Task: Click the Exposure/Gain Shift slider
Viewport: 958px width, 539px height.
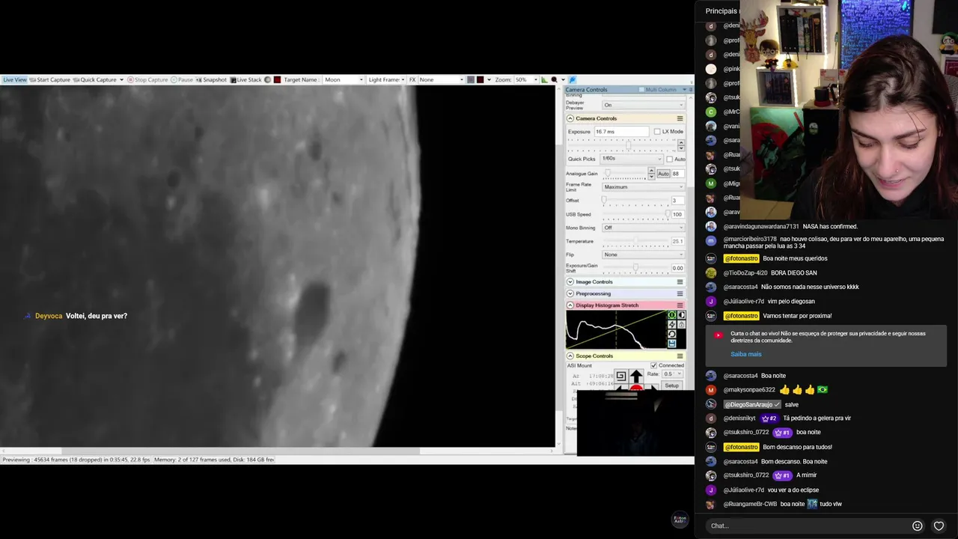Action: pyautogui.click(x=635, y=268)
